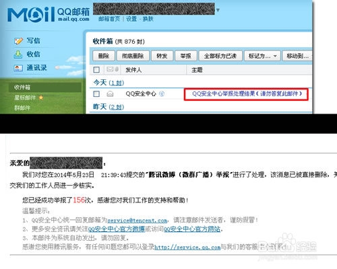
Task: Collapse the 今天 (1 封) group
Action: [x=109, y=83]
